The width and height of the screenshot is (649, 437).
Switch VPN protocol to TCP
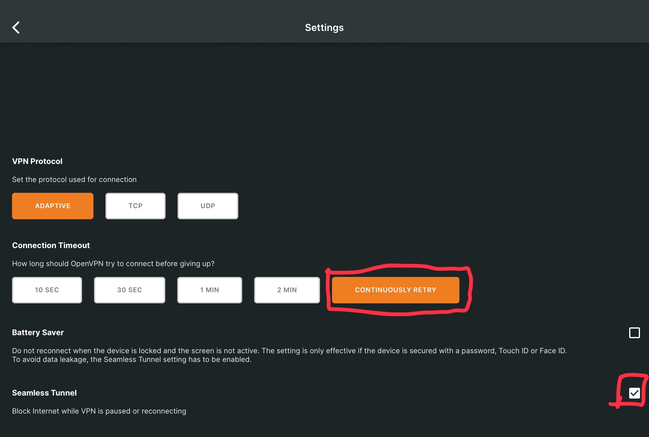pos(135,206)
